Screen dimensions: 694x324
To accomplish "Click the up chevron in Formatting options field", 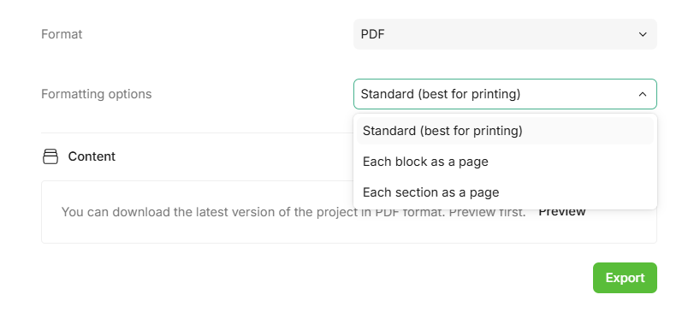I will 643,94.
